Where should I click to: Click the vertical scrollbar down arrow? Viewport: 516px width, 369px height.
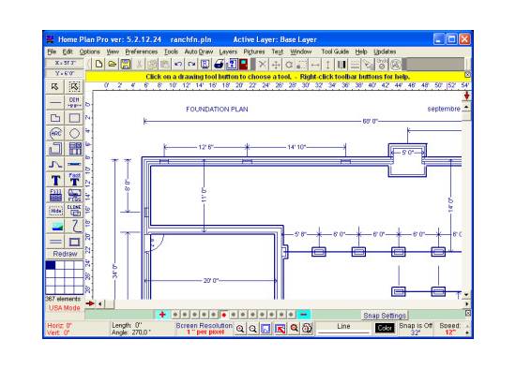click(x=466, y=295)
